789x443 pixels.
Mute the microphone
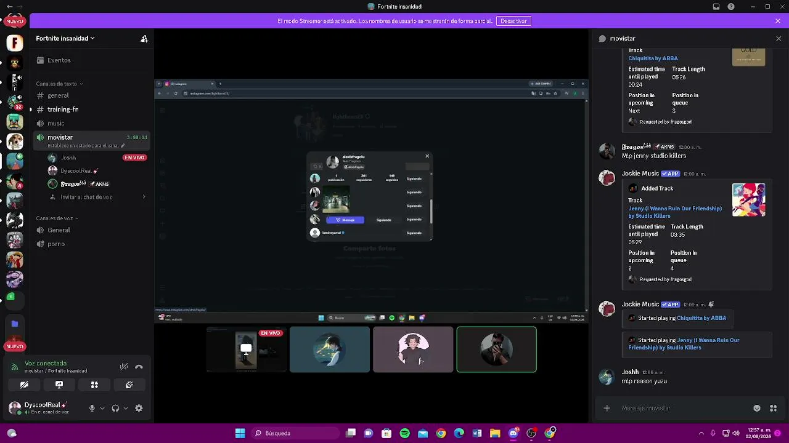[92, 408]
